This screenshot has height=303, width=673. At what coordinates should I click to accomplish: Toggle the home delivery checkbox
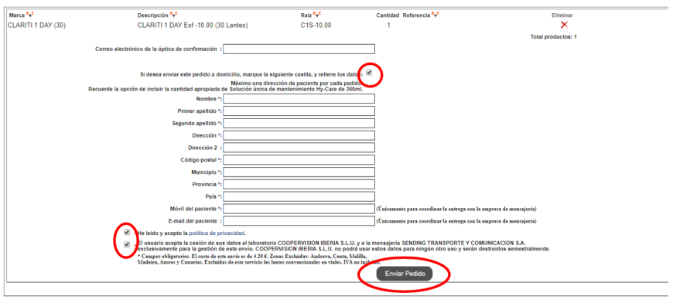click(x=369, y=73)
